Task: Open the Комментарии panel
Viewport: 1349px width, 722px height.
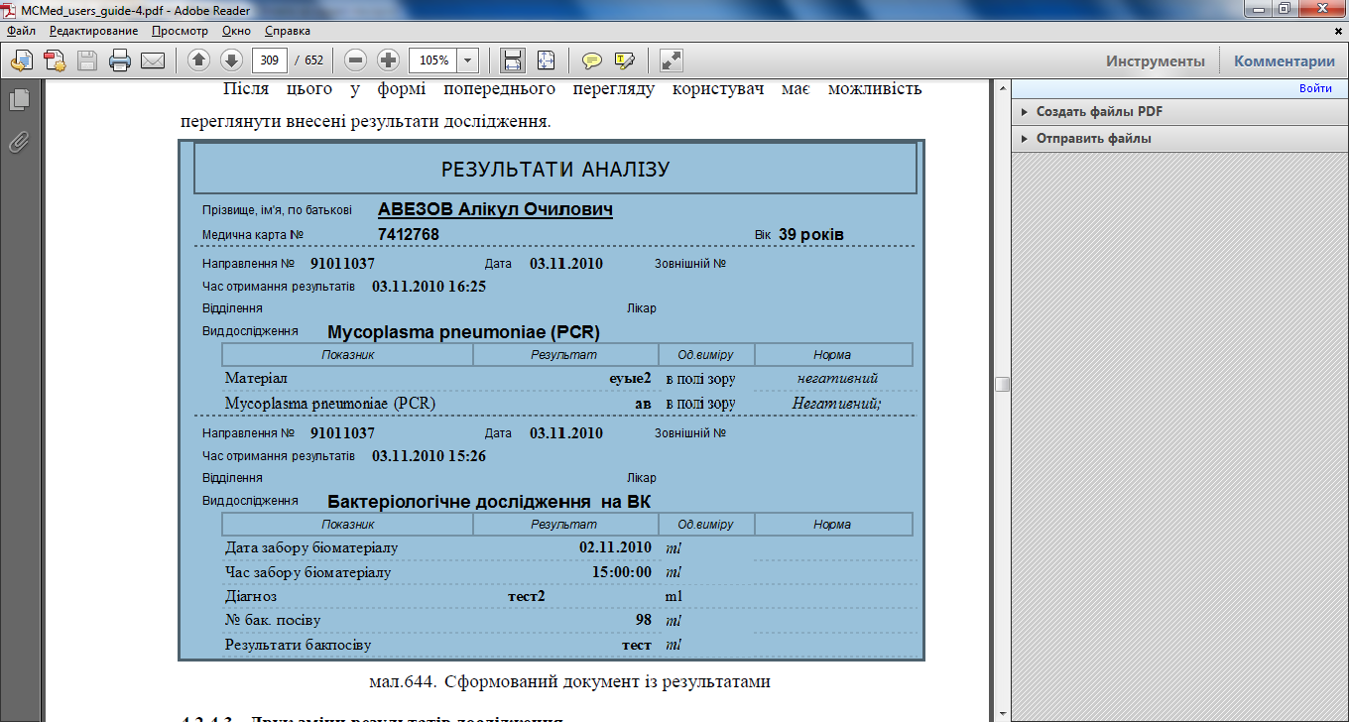Action: pyautogui.click(x=1285, y=60)
